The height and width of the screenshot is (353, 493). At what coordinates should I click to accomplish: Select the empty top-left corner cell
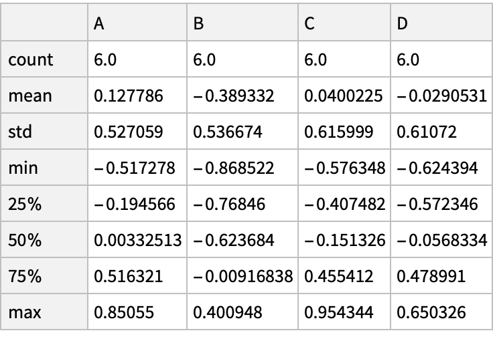click(x=44, y=24)
